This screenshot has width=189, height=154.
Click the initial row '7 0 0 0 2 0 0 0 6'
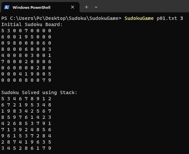[x=26, y=62]
